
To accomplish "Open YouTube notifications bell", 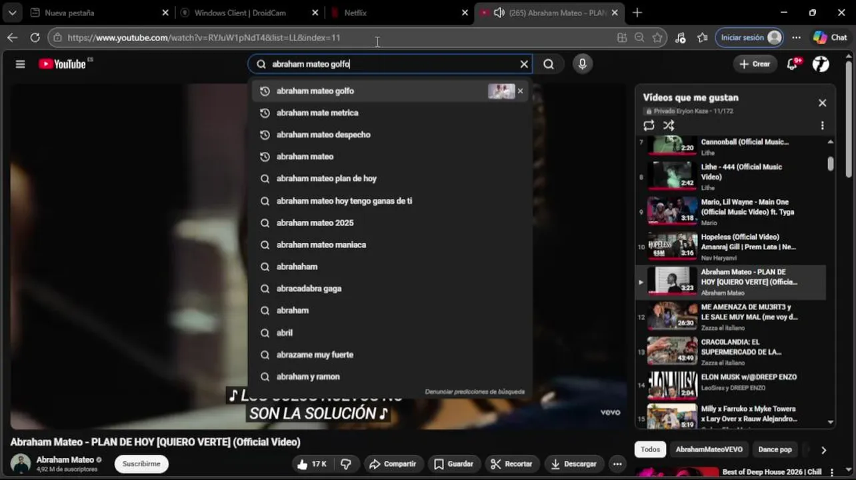I will click(793, 64).
